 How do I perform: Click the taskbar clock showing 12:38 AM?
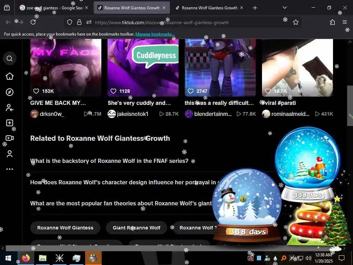pos(323,258)
